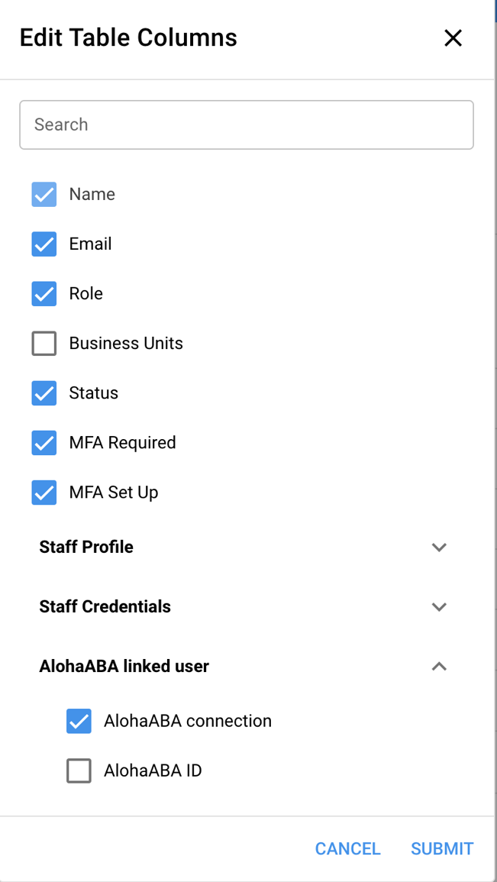Close the Edit Table Columns dialog
The image size is (497, 882).
pos(453,37)
